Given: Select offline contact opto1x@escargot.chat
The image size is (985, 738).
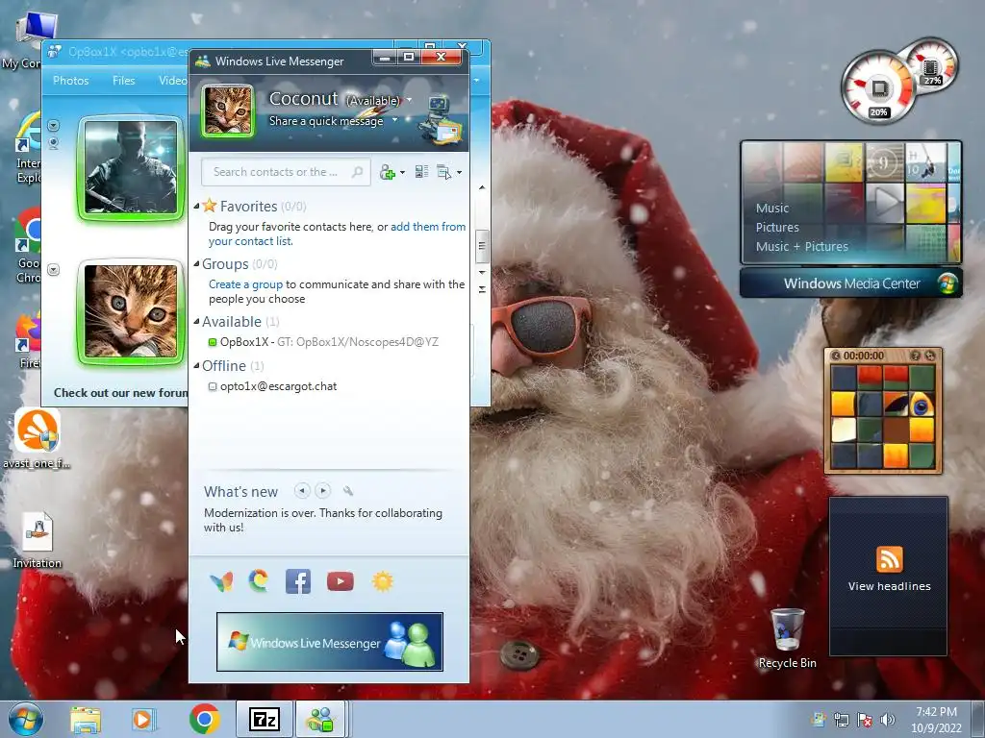Looking at the screenshot, I should point(278,386).
